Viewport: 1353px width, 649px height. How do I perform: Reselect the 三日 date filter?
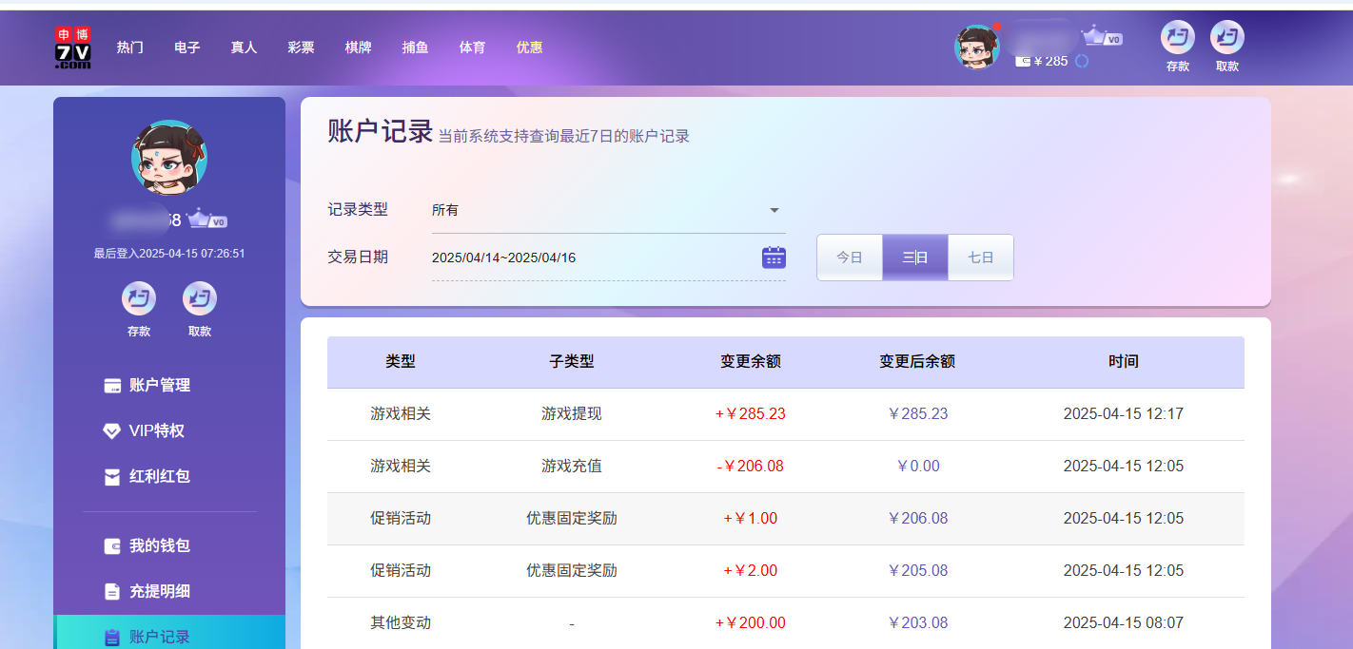coord(914,257)
